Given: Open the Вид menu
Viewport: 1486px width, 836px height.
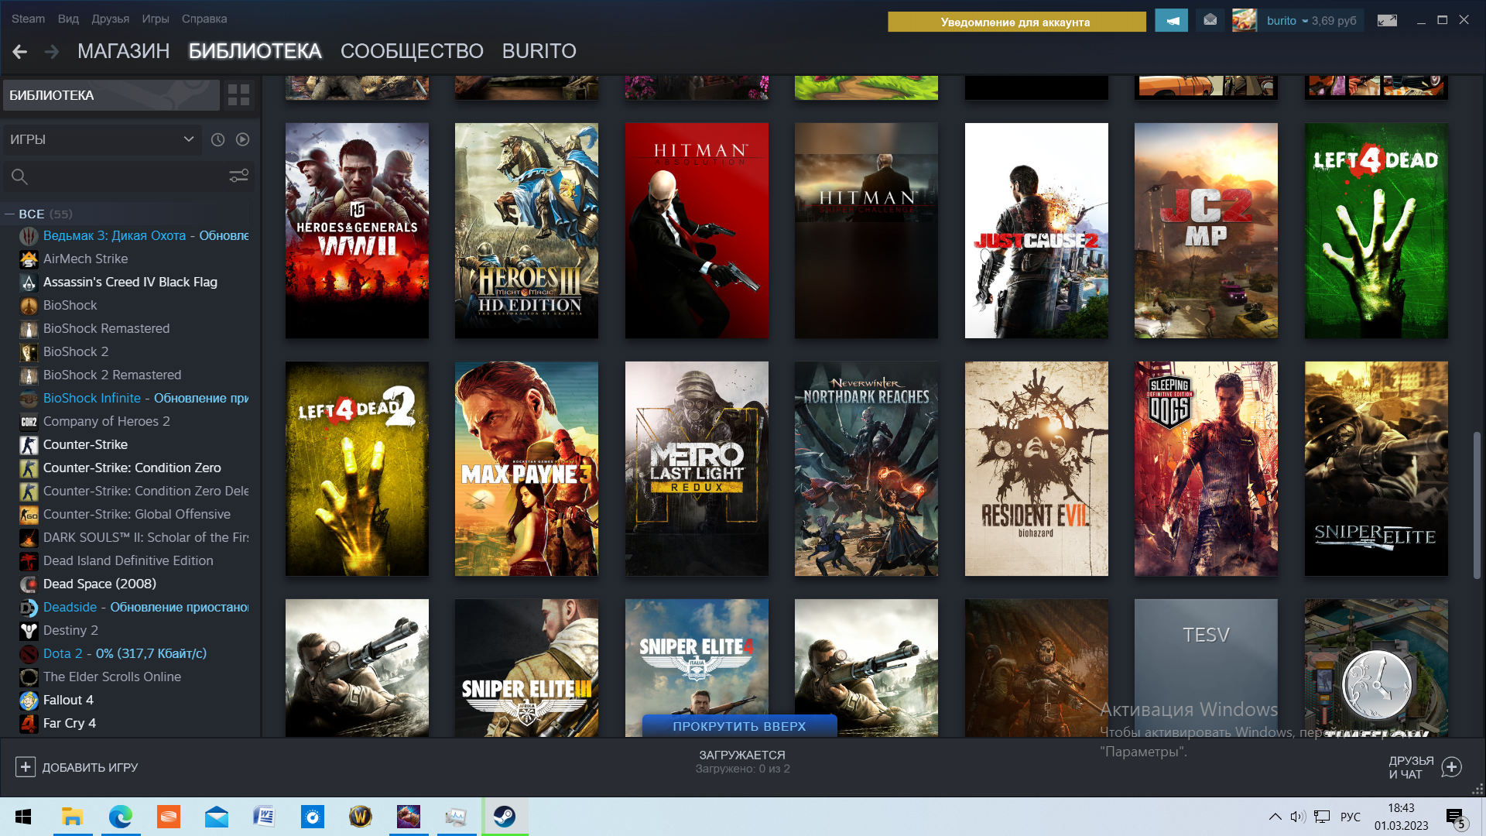Looking at the screenshot, I should tap(68, 19).
